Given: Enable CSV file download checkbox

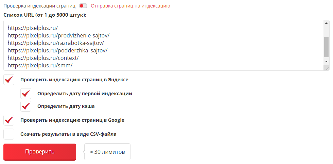Looking at the screenshot, I should pyautogui.click(x=9, y=134).
